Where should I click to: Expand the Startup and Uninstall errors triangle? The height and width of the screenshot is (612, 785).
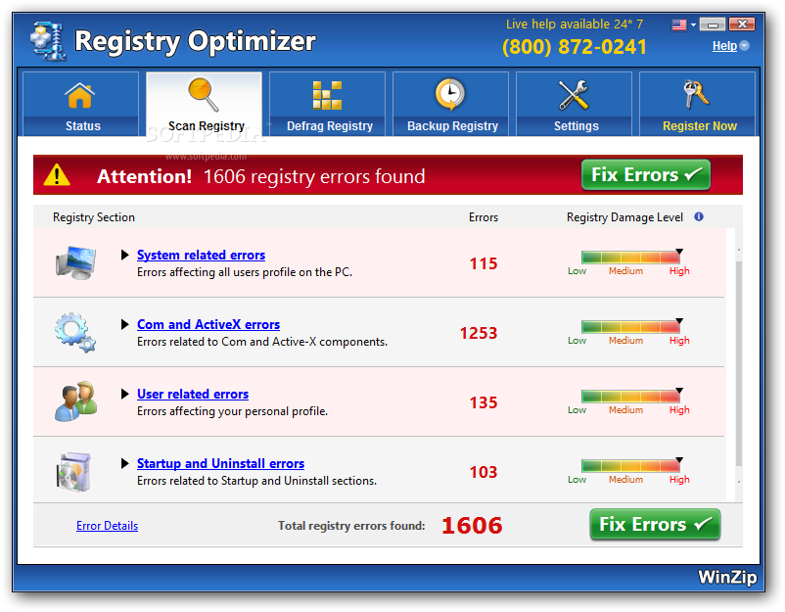[125, 464]
